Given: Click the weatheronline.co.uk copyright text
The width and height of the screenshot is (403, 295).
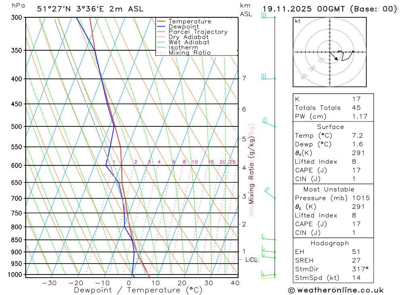Looking at the screenshot, I should (x=336, y=291).
